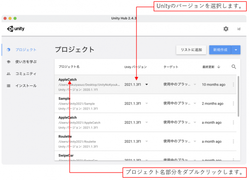Open Unity version dropdown for Roulette
Image resolution: width=249 pixels, height=180 pixels.
[147, 141]
